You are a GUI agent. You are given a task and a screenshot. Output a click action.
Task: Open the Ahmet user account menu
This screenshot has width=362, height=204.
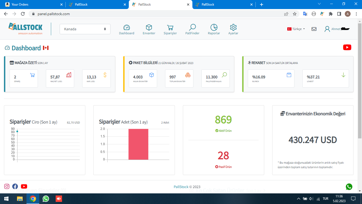pyautogui.click(x=337, y=29)
